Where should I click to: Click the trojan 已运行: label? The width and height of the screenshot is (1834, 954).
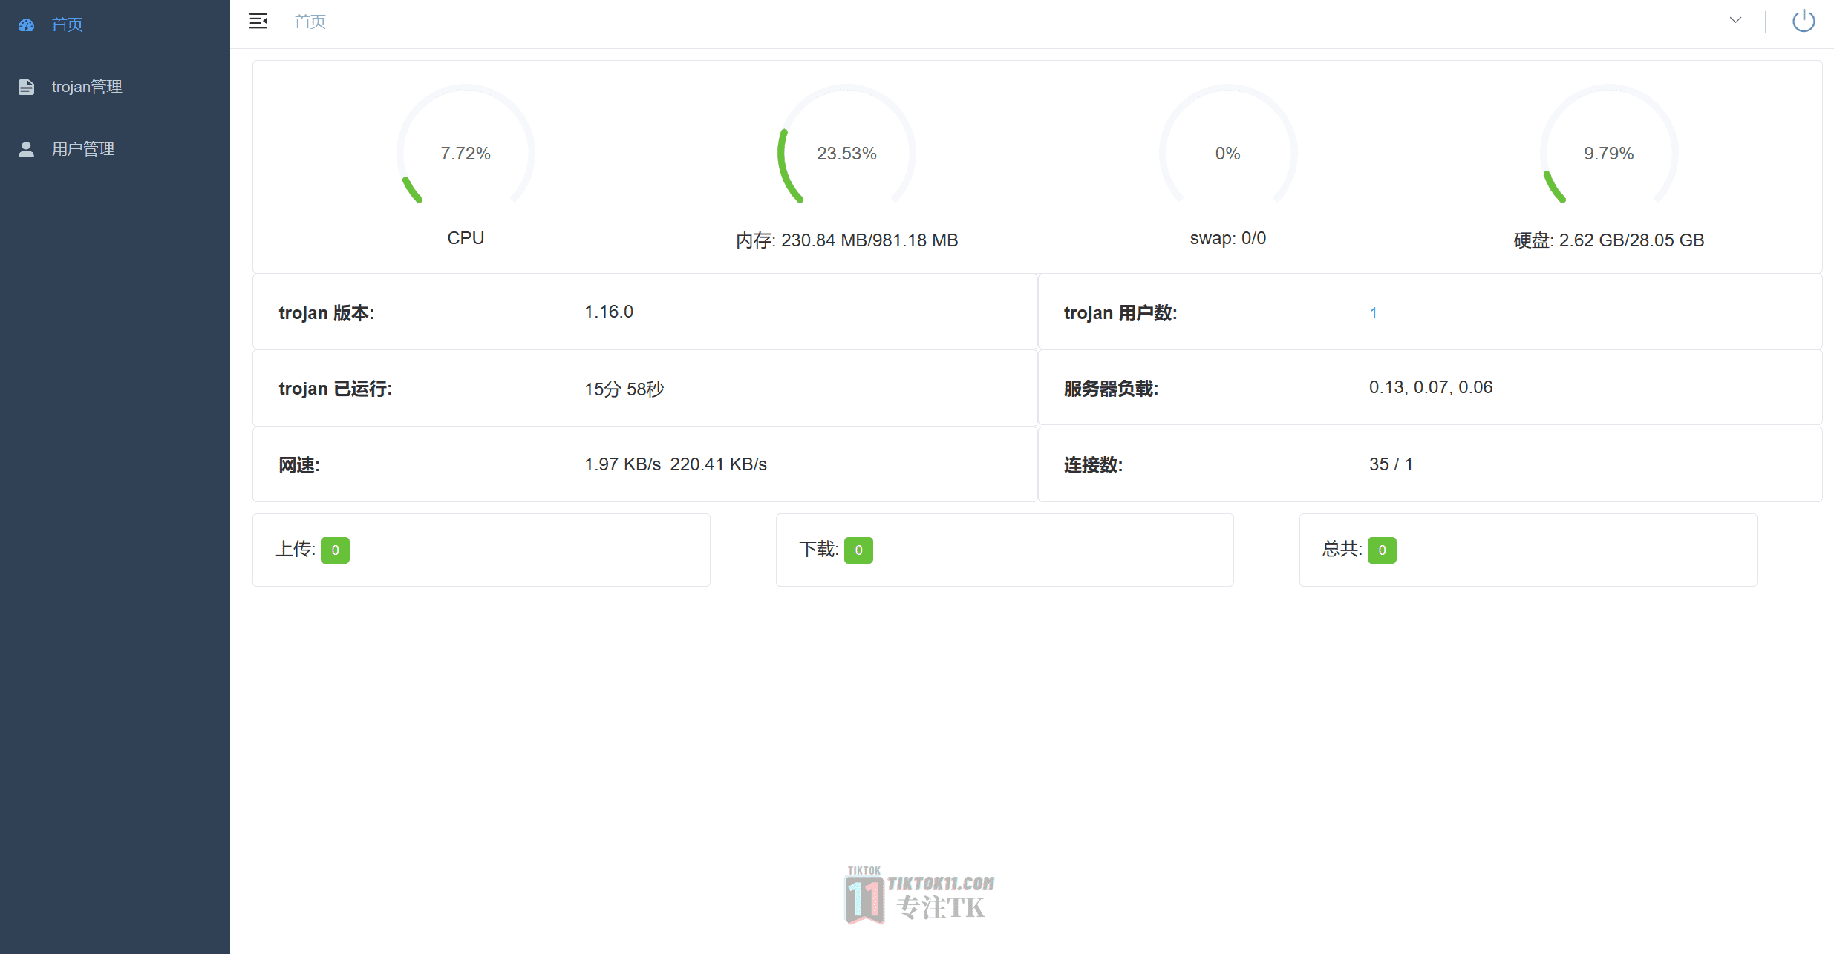336,389
